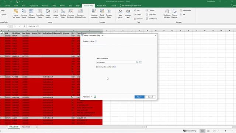Open the Workbook Manager
This screenshot has height=133, width=236.
pos(167,14)
